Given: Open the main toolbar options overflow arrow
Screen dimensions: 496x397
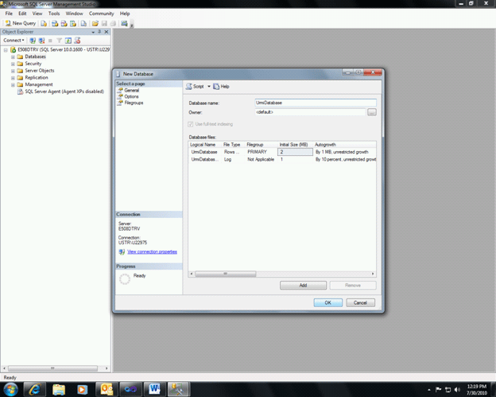Looking at the screenshot, I should pos(132,25).
